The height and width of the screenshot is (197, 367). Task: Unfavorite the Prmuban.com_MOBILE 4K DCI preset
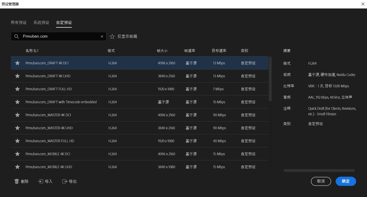click(x=17, y=154)
